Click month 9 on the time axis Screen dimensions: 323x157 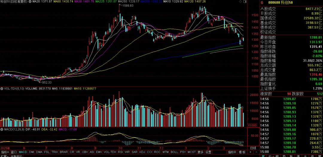tap(96, 148)
